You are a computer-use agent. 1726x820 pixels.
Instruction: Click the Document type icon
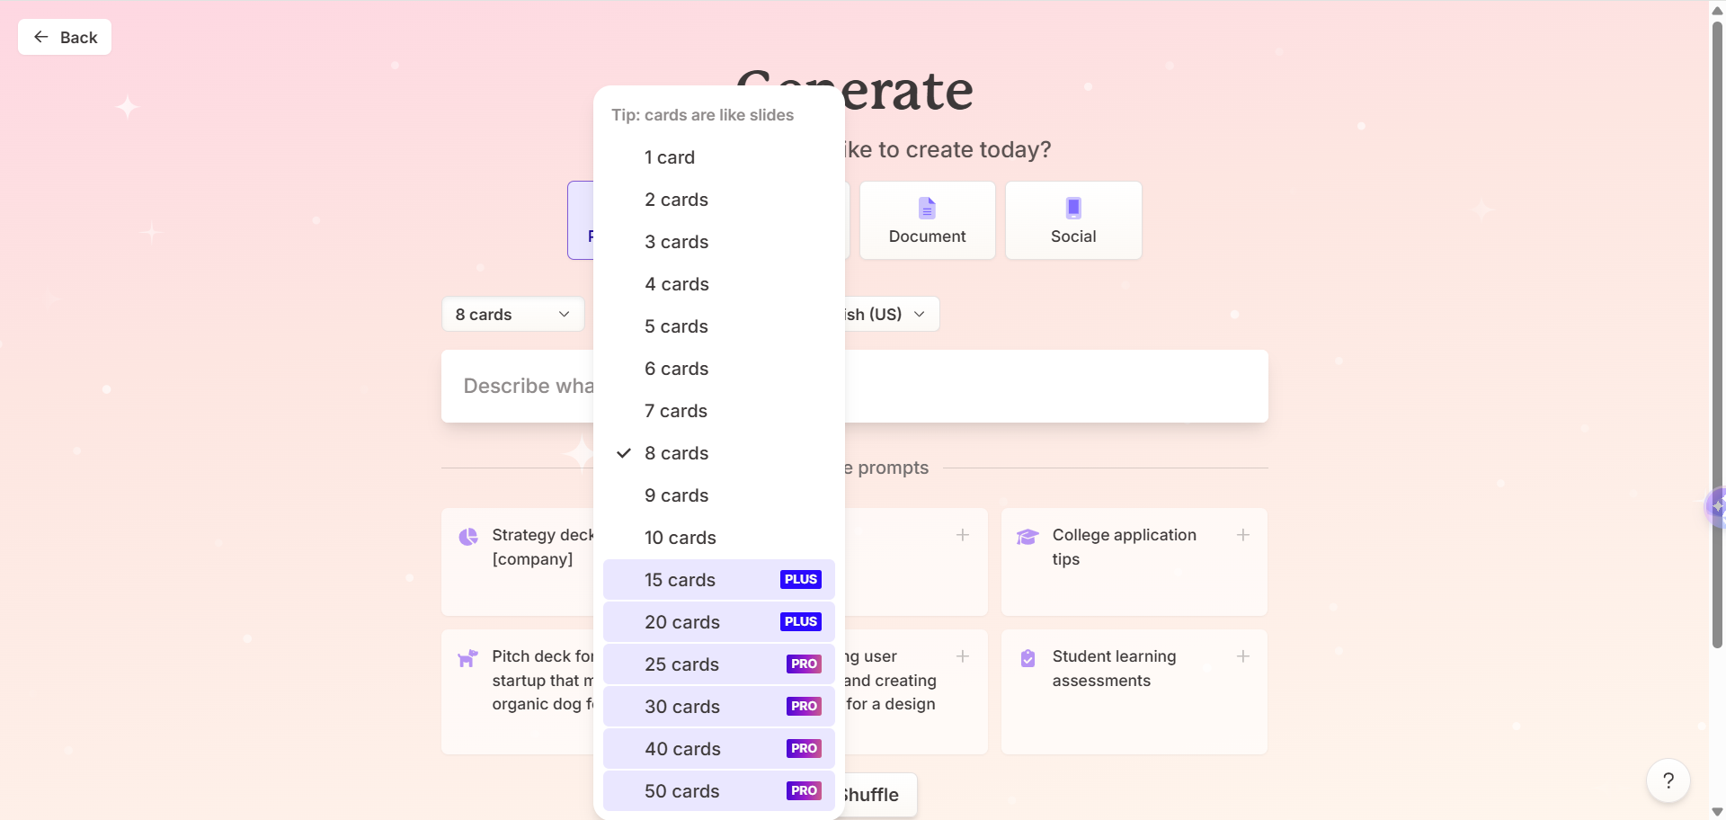(x=927, y=209)
